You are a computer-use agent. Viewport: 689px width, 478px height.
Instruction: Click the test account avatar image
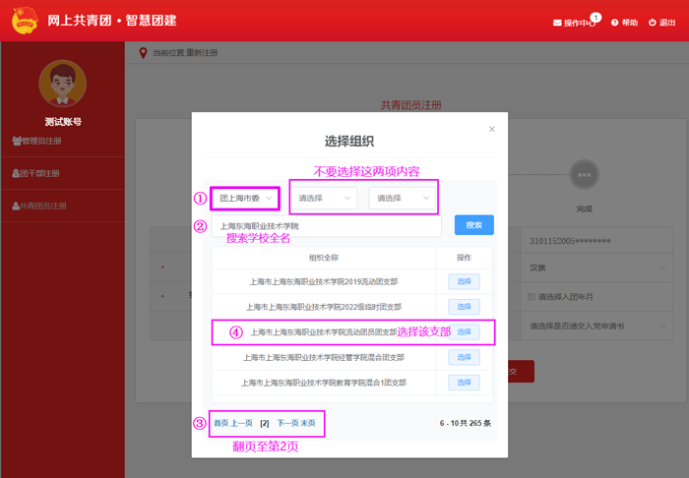(x=62, y=84)
